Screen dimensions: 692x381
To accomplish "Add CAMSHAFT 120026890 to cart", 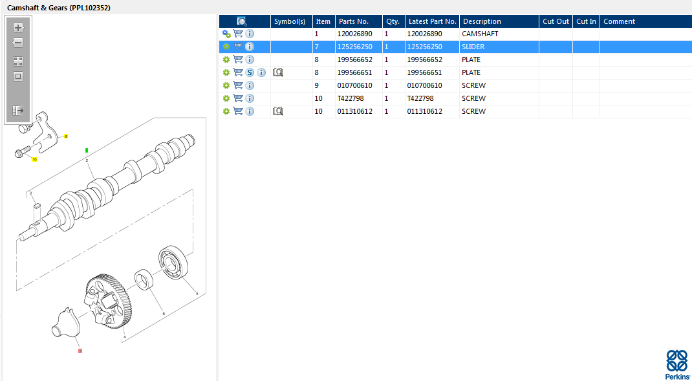I will (238, 34).
